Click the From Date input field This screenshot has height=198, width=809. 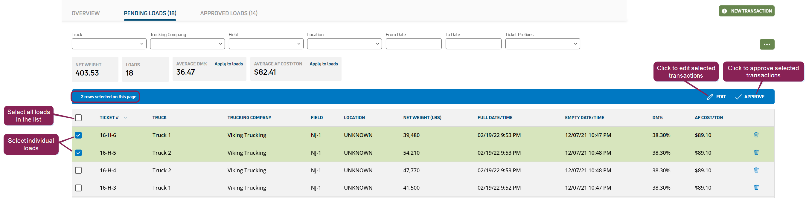point(413,44)
